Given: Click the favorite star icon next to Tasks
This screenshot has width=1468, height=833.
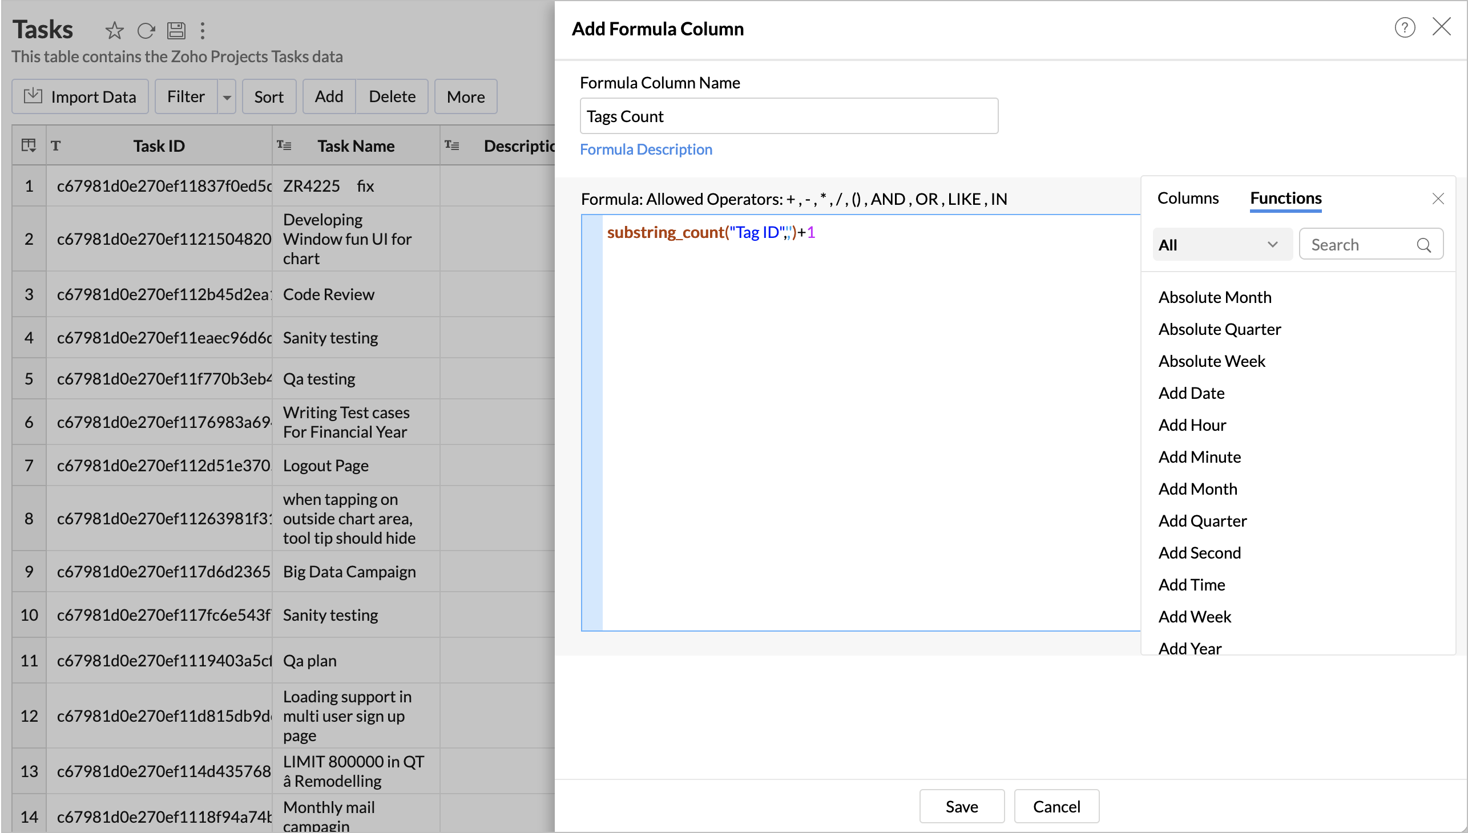Looking at the screenshot, I should (115, 30).
